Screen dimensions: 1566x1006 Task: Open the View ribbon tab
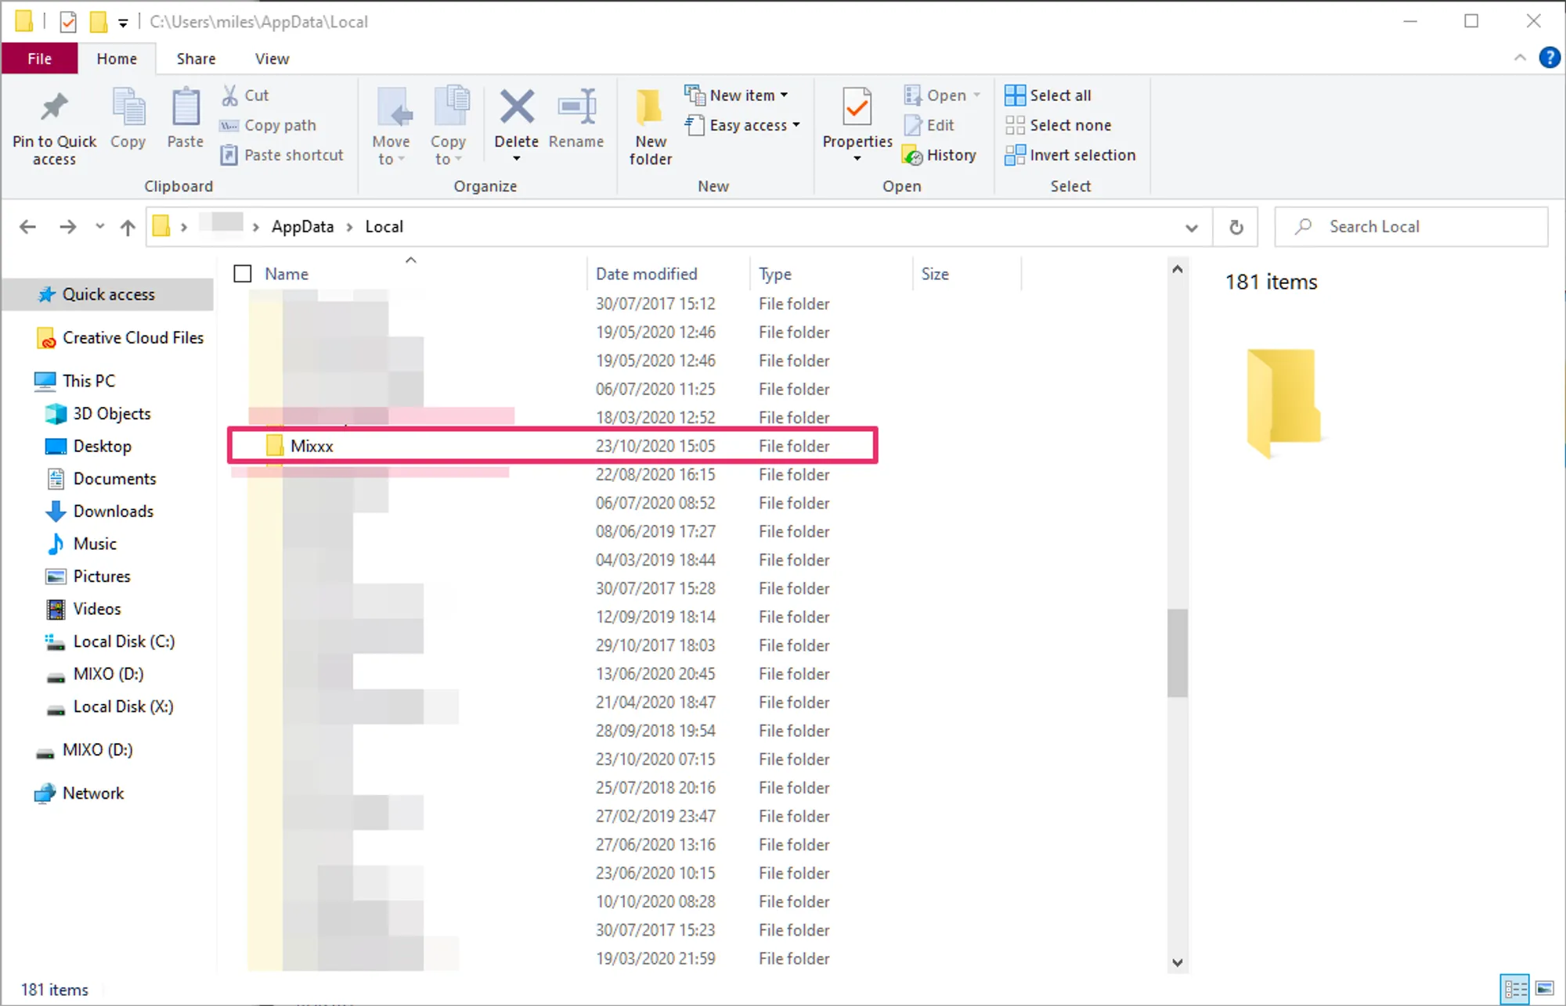pos(272,59)
